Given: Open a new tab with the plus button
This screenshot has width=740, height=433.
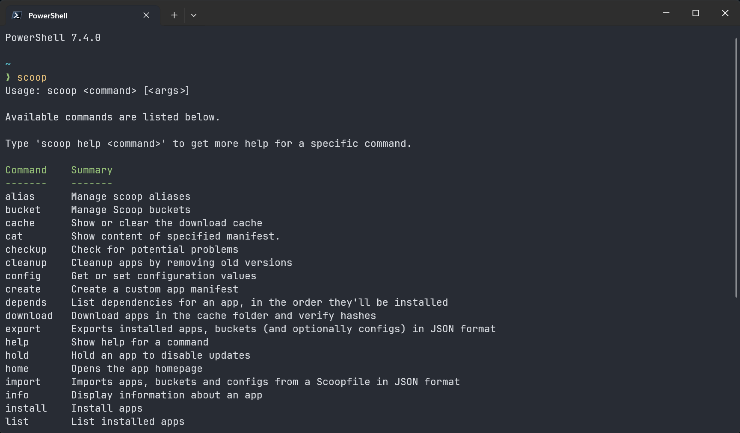Looking at the screenshot, I should [x=174, y=15].
